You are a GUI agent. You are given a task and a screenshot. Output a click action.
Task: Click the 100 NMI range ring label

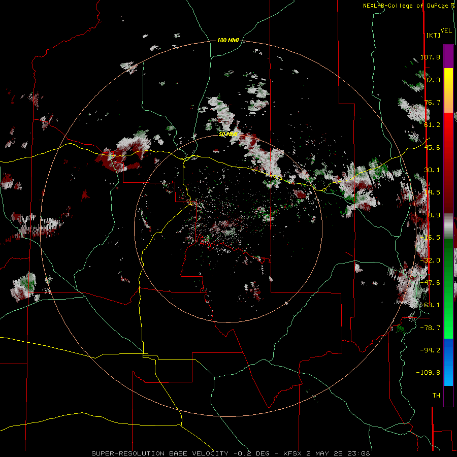[228, 40]
